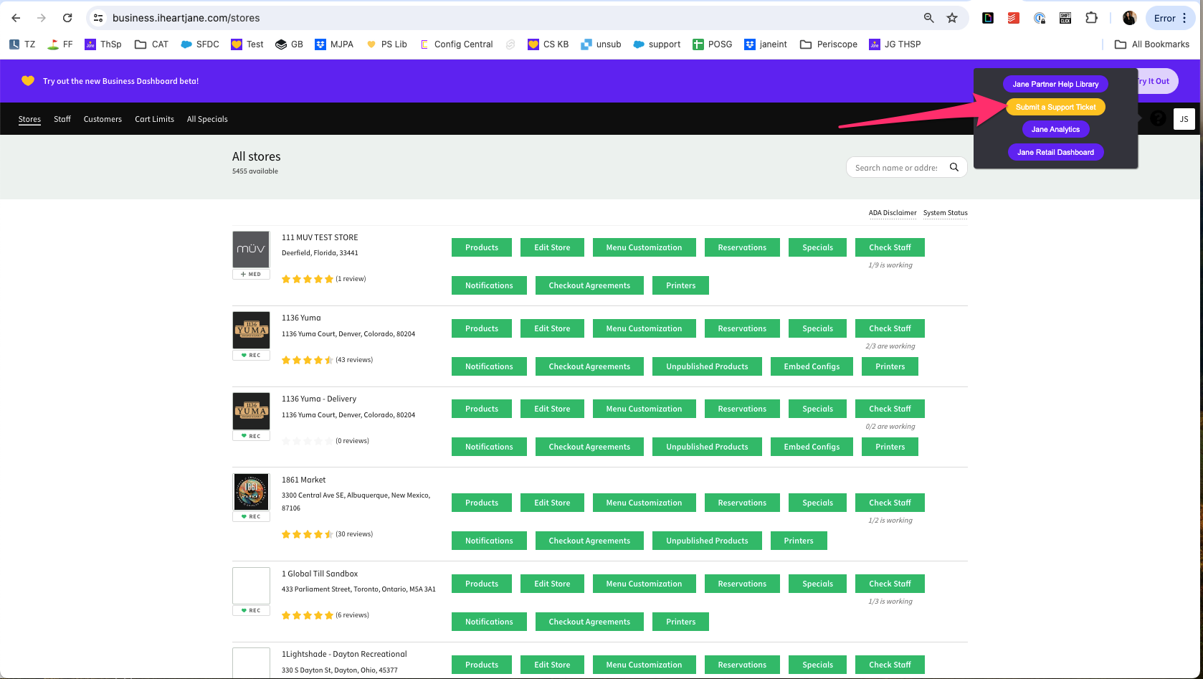Open the JS user account menu
The width and height of the screenshot is (1203, 679).
click(1184, 119)
